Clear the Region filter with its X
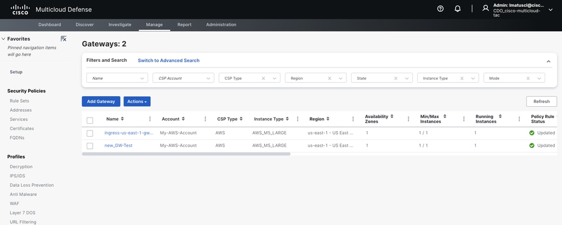Screen dimensions: 562x225 [329, 78]
